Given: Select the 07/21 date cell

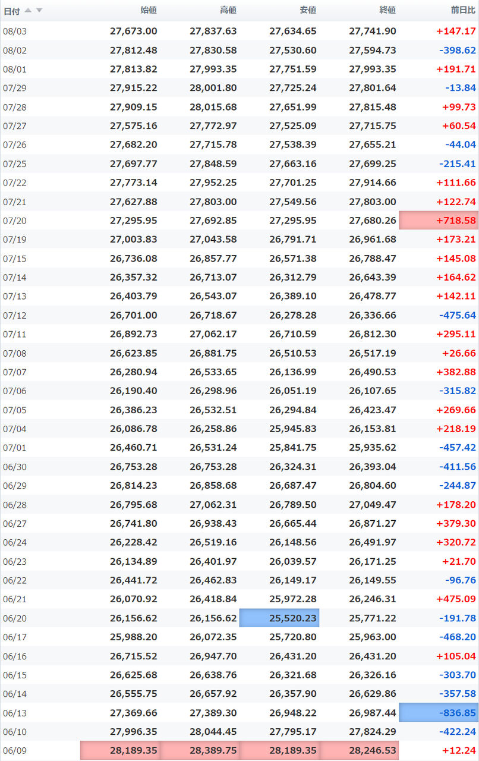Looking at the screenshot, I should point(15,202).
